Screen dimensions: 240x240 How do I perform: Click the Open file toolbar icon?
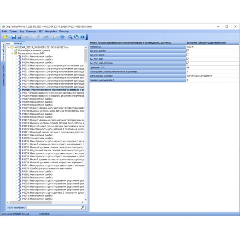pos(5,37)
